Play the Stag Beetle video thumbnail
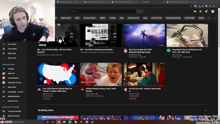220x124 pixels. click(187, 35)
